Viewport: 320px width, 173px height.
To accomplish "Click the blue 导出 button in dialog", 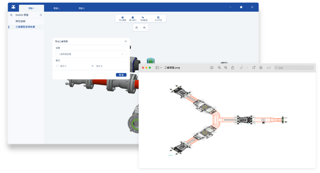I will pos(121,75).
